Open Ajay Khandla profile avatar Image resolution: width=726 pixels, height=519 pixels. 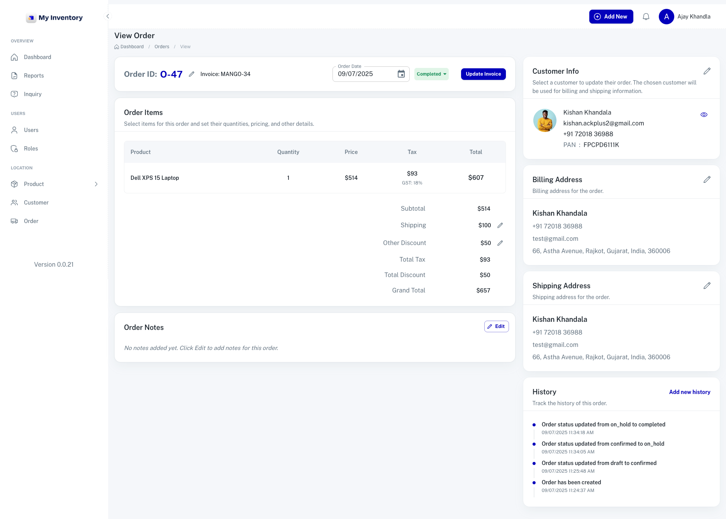(x=666, y=17)
